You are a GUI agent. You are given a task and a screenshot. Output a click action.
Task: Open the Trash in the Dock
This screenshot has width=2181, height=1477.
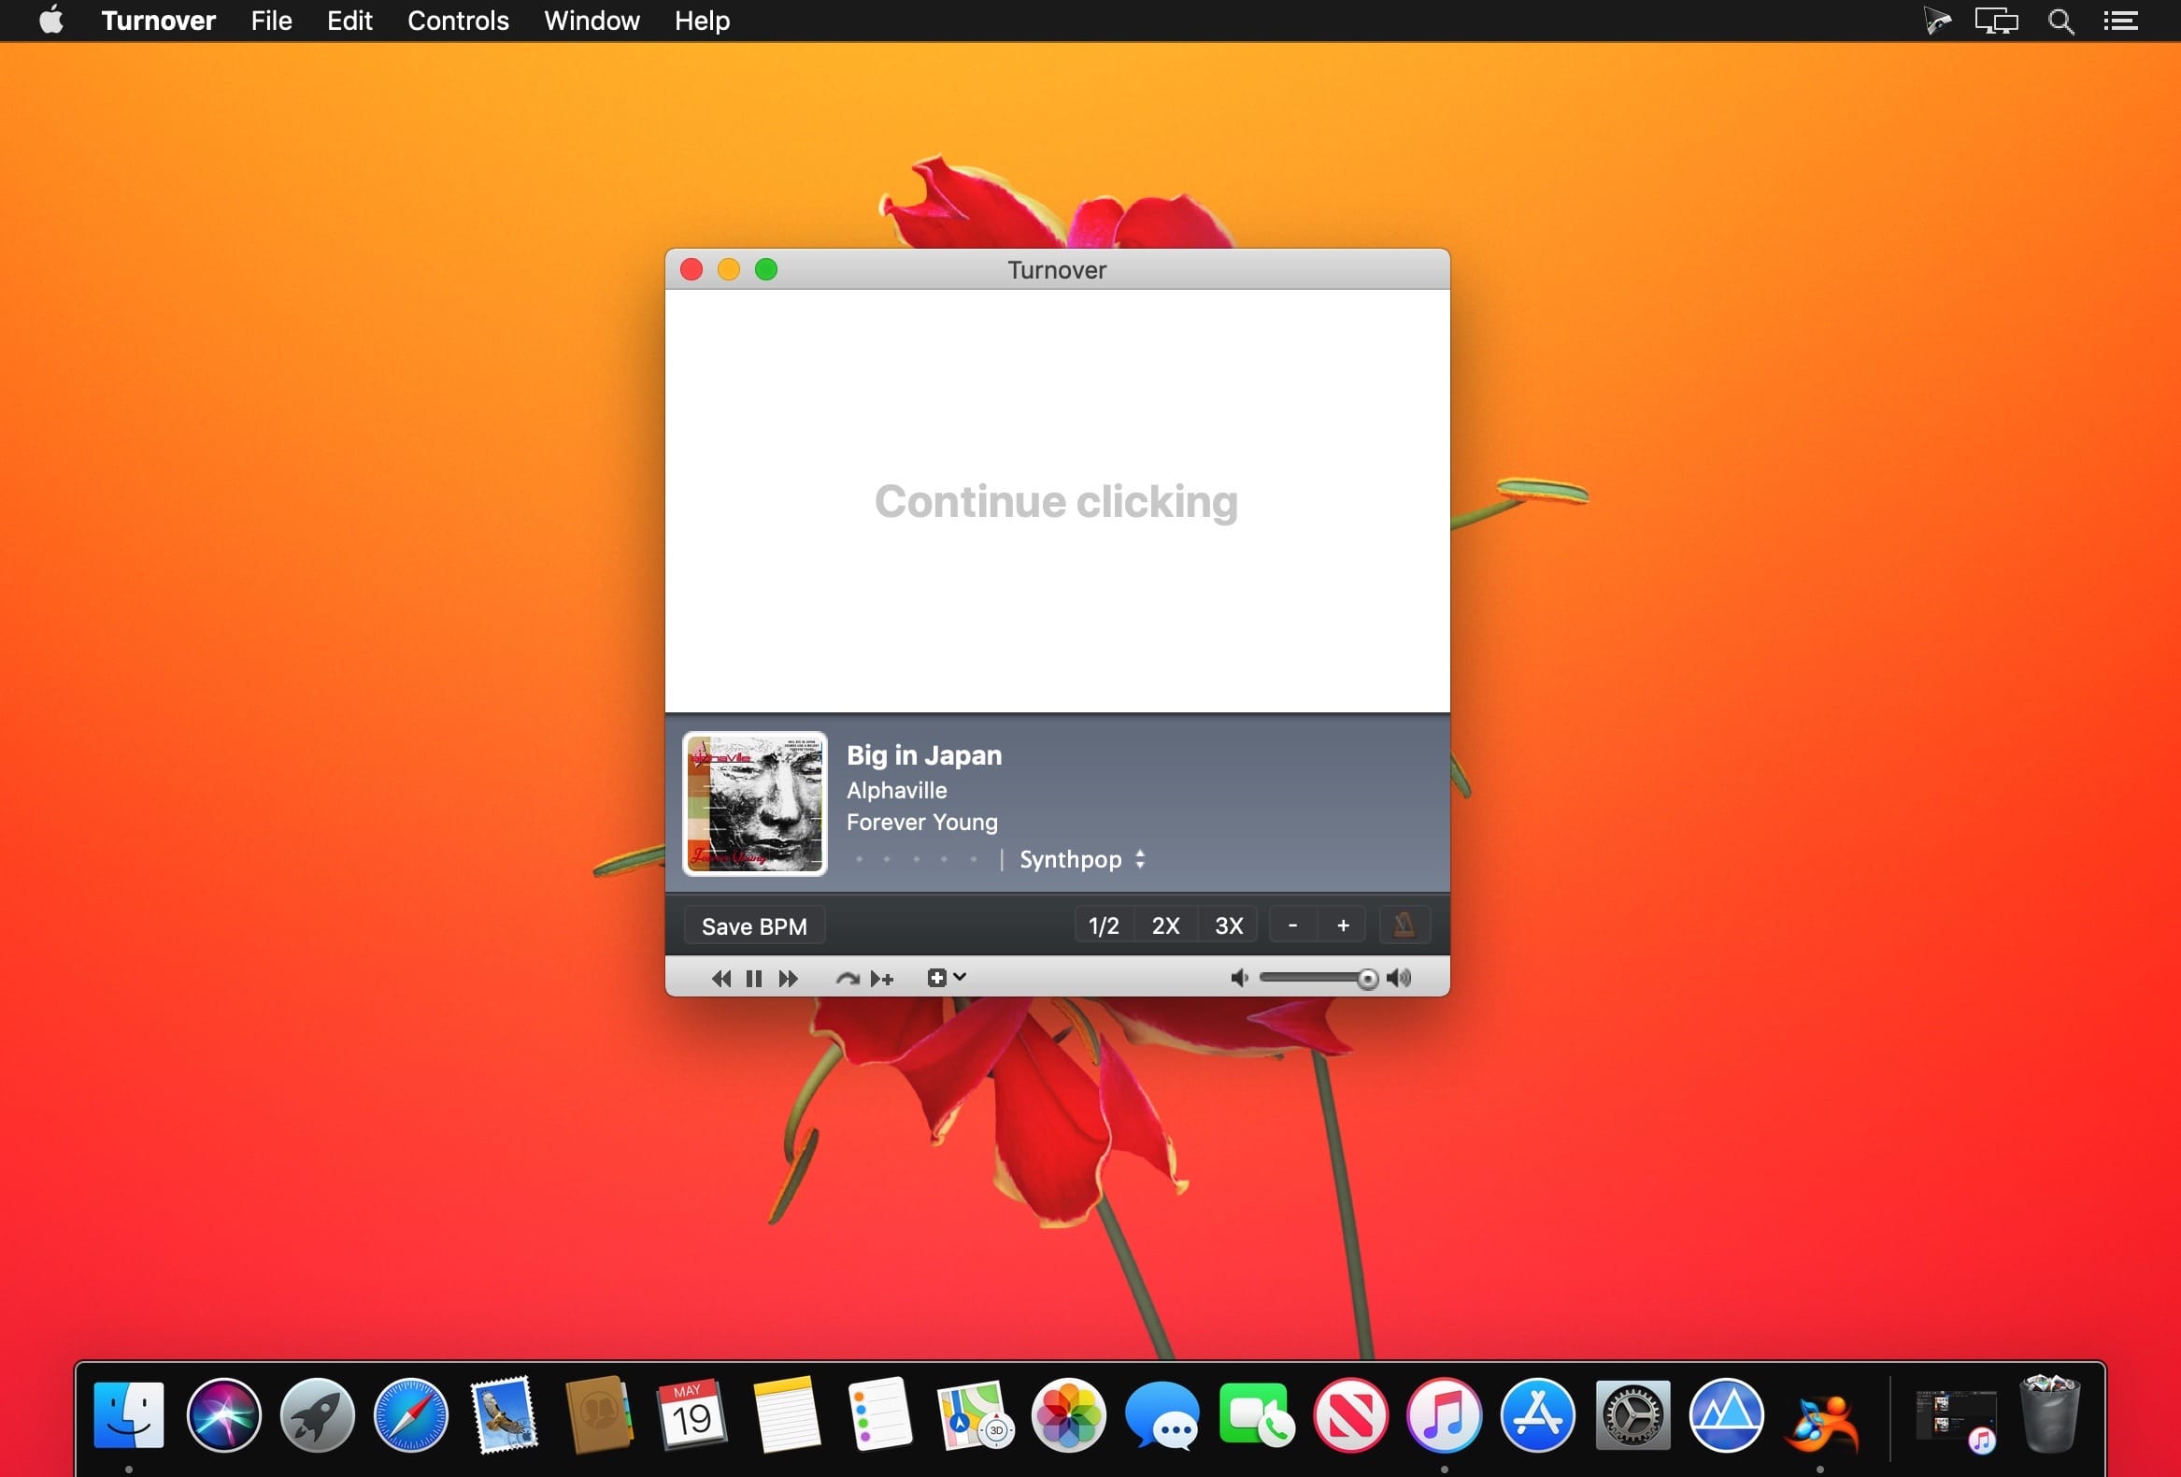coord(2049,1415)
